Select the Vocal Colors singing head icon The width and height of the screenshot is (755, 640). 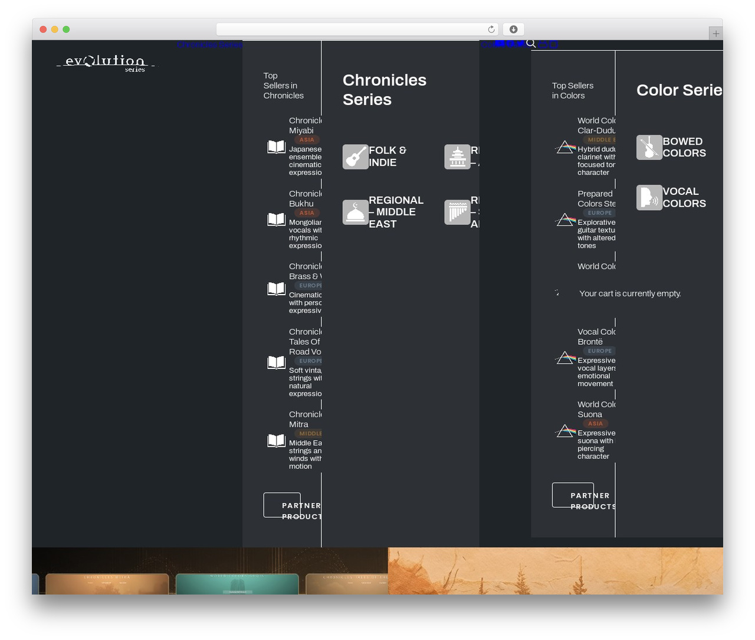point(649,198)
